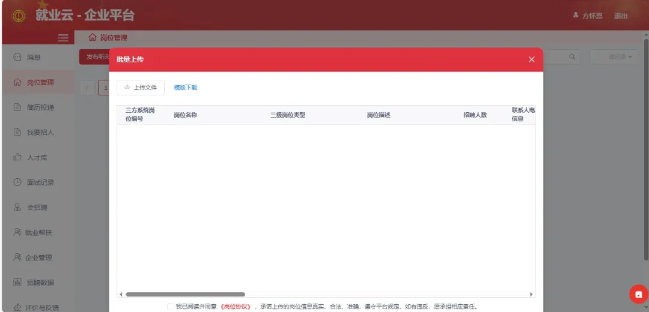Click the search magnifier icon
Viewport: 649px width, 312px height.
pos(572,57)
